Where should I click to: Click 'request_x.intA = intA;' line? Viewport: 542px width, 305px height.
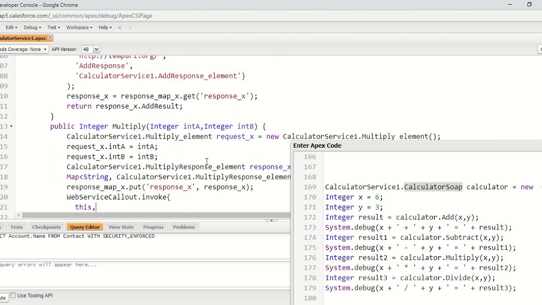click(112, 147)
